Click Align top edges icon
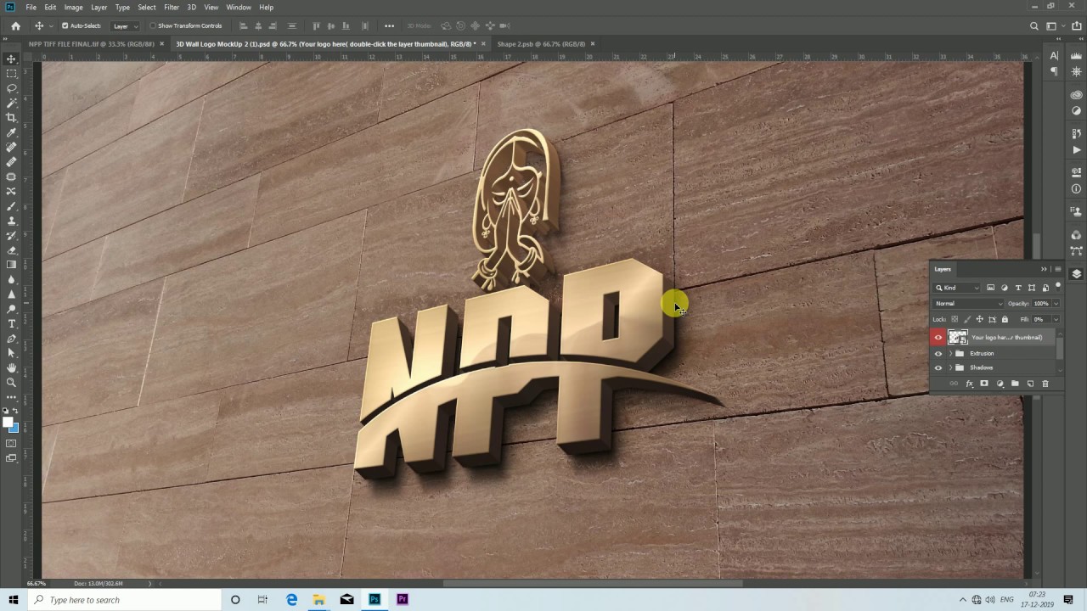Viewport: 1087px width, 611px height. (x=318, y=25)
